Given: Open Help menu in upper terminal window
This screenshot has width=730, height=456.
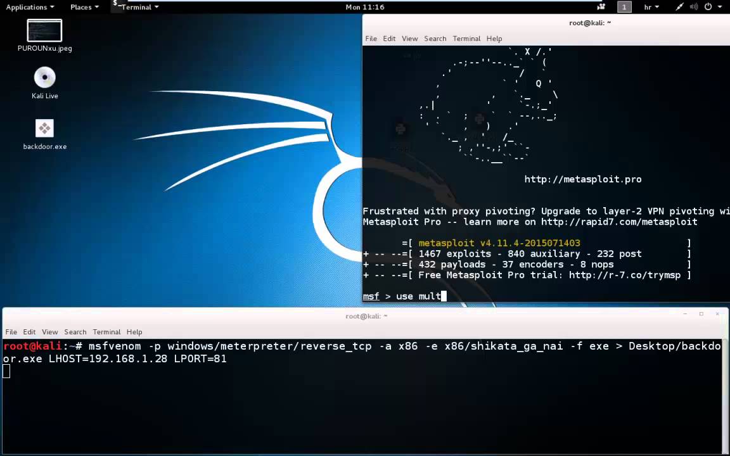Looking at the screenshot, I should point(494,39).
